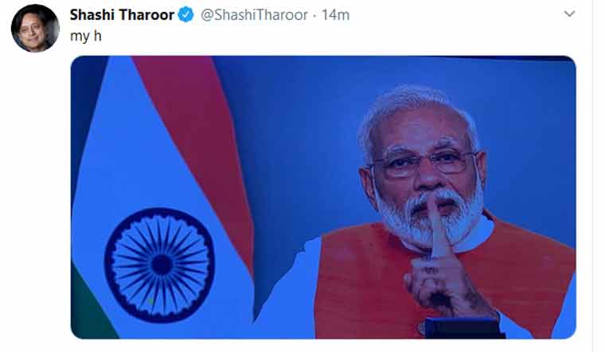The height and width of the screenshot is (352, 605).
Task: Expand the tweet options chevron
Action: pos(569,14)
